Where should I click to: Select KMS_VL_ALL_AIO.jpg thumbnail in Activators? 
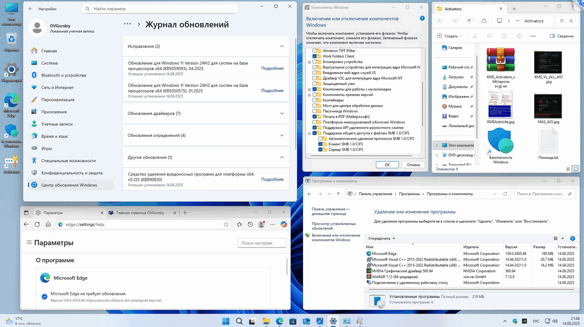point(548,67)
